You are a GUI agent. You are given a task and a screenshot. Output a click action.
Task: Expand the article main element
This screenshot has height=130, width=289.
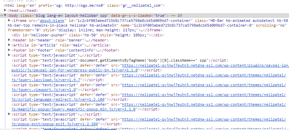pos(9,45)
